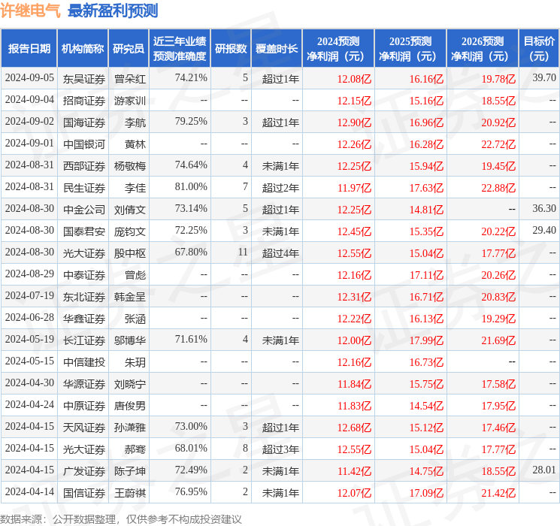Select the 民生证券 institution cell
The image size is (560, 526).
click(x=84, y=188)
